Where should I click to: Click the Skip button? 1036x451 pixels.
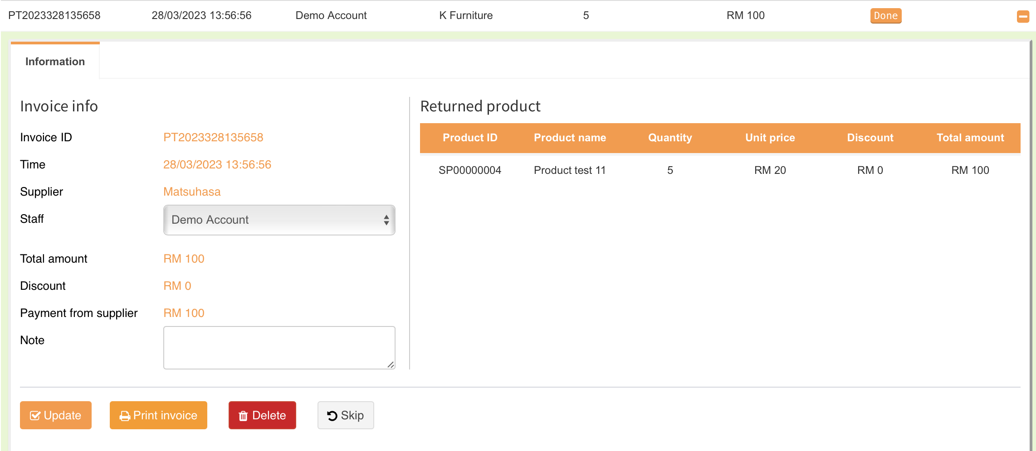[346, 415]
